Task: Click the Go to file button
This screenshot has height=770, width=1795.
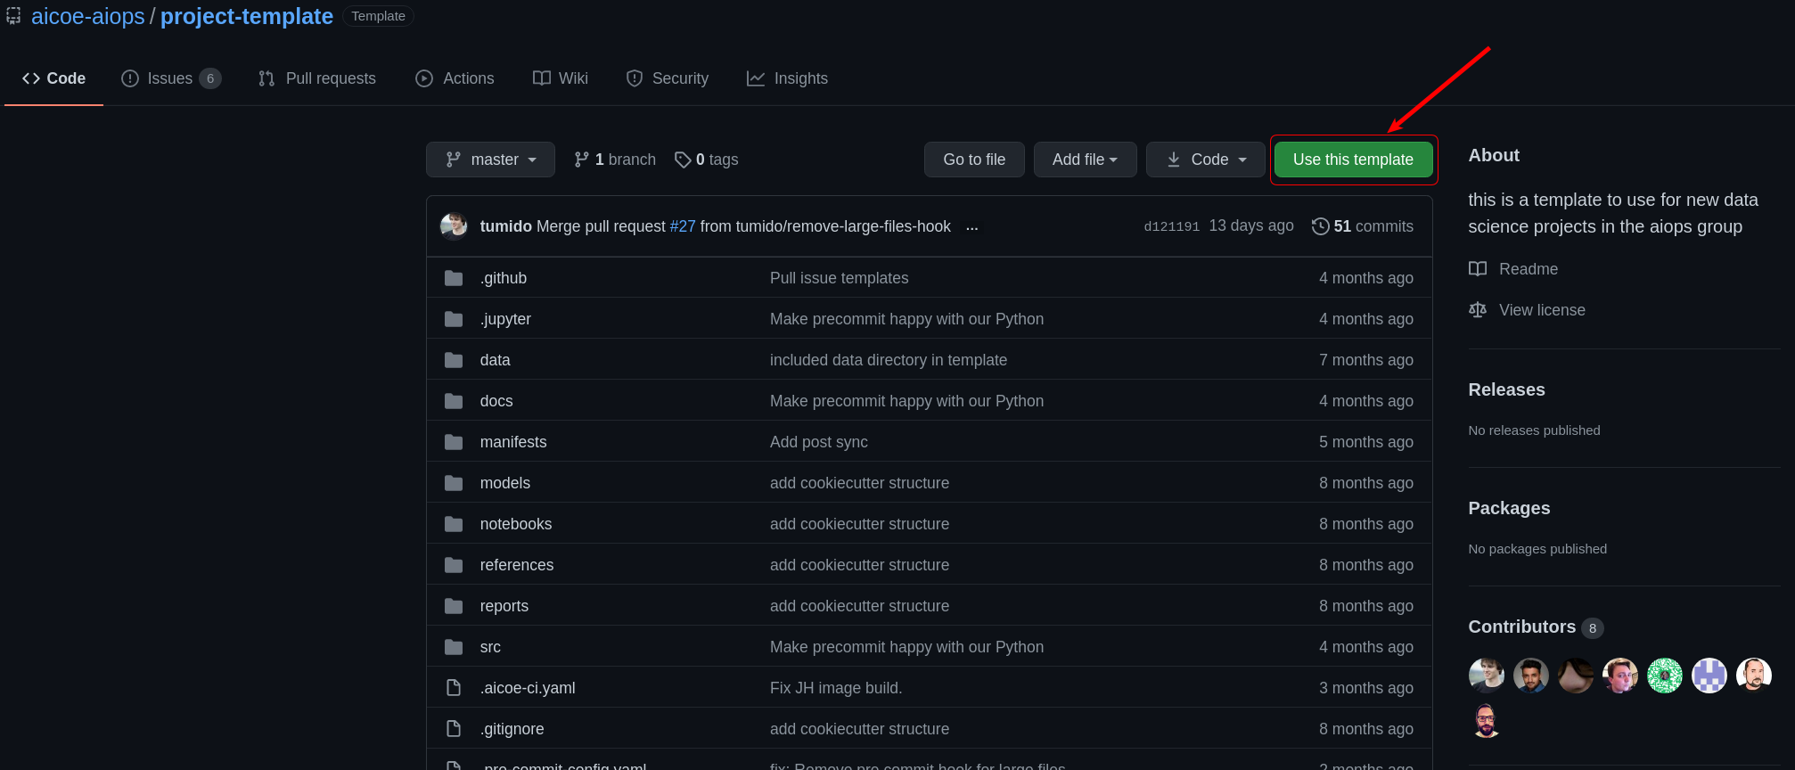Action: pos(974,160)
